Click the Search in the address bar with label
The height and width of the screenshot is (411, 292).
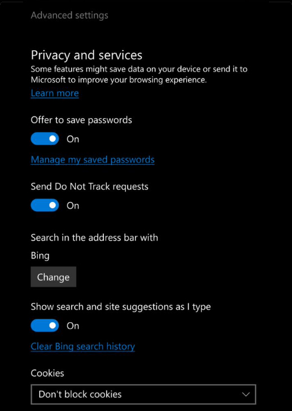[94, 238]
